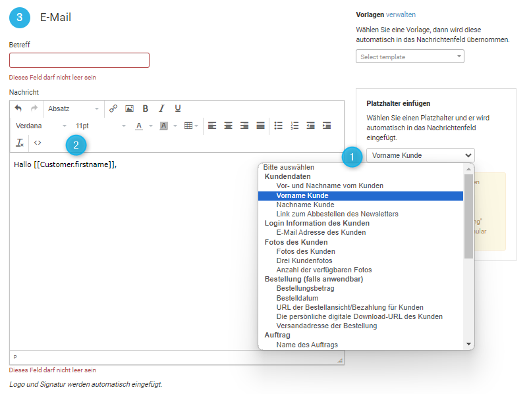Select 'Bestelldatum' from the dropdown list
The width and height of the screenshot is (529, 394).
click(x=360, y=298)
